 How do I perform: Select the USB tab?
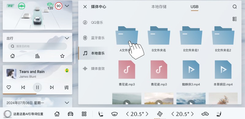pos(194,7)
